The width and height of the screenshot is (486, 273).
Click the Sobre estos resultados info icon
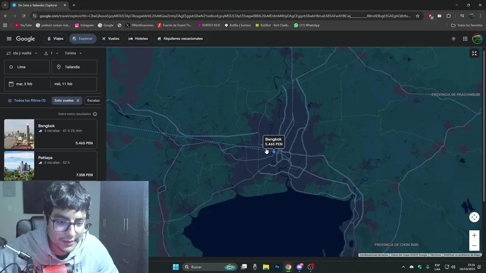95,114
